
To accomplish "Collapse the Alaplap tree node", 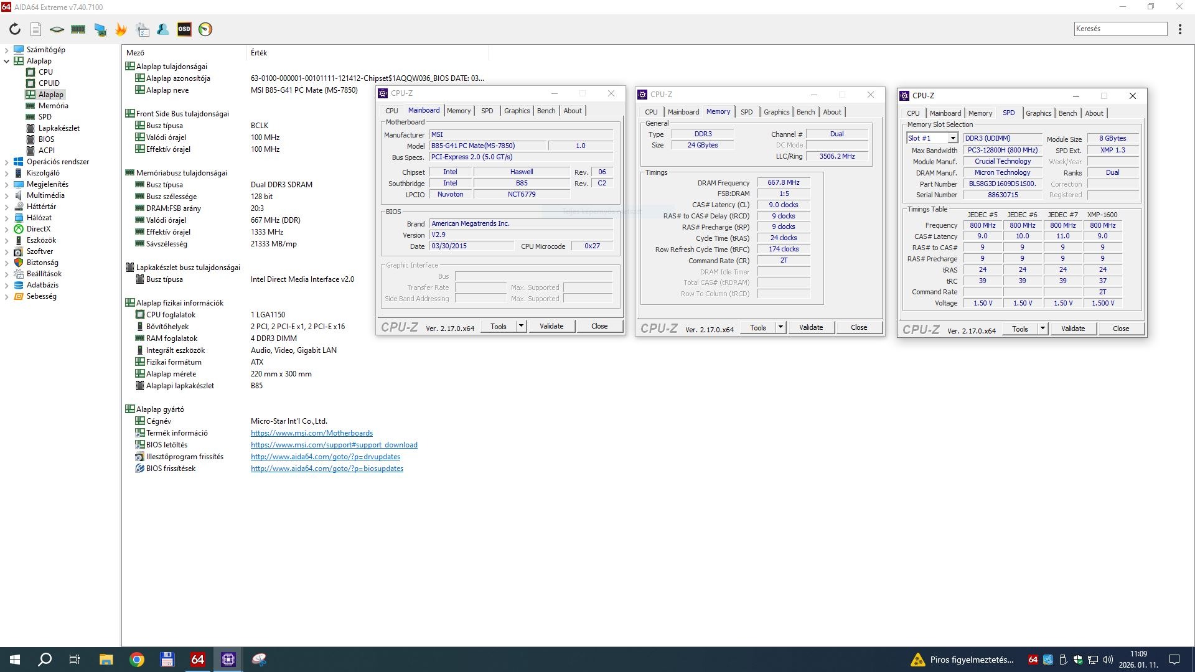I will point(7,61).
